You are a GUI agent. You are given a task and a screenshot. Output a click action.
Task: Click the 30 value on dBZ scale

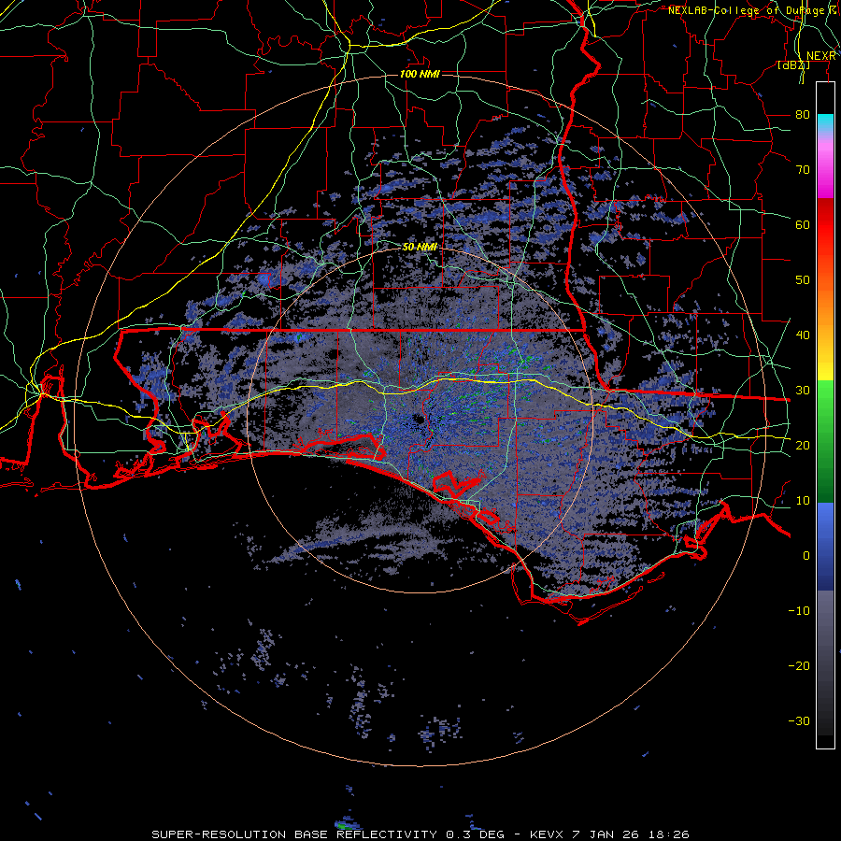(803, 391)
